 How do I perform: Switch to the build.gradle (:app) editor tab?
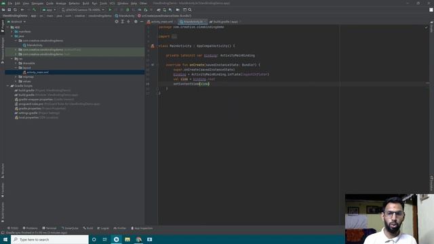(225, 22)
